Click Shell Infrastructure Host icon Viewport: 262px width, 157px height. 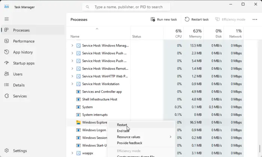point(78,99)
